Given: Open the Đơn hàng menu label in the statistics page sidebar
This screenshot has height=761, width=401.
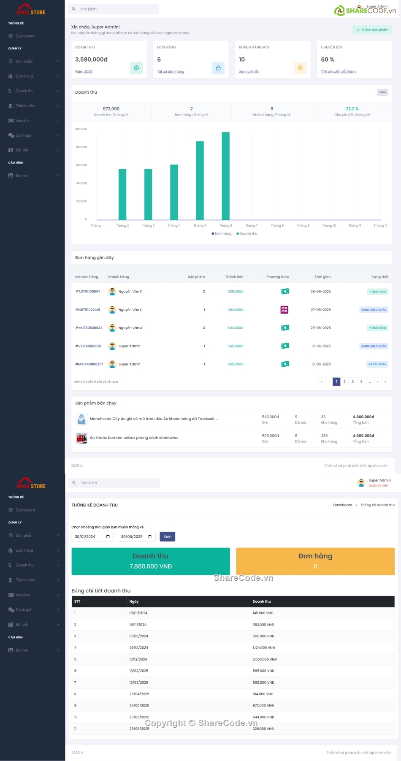Looking at the screenshot, I should (x=24, y=550).
